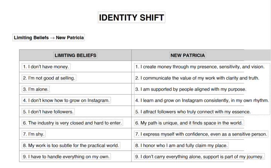271x168 pixels.
Task: Select 'I communicate the value of my work' cell
Action: 197,78
